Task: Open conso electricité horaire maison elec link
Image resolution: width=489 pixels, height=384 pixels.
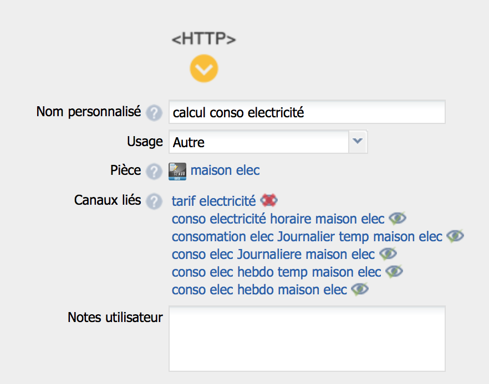Action: tap(278, 219)
